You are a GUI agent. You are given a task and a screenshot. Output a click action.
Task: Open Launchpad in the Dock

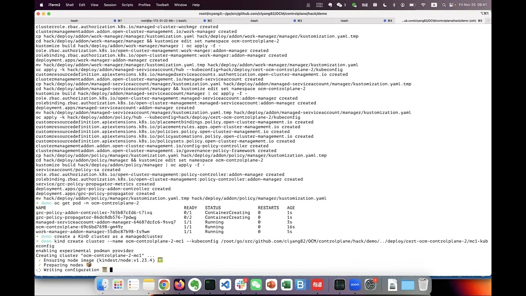tap(118, 284)
